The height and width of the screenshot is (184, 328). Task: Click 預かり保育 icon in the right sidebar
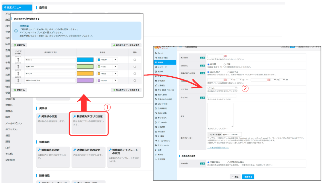[156, 94]
